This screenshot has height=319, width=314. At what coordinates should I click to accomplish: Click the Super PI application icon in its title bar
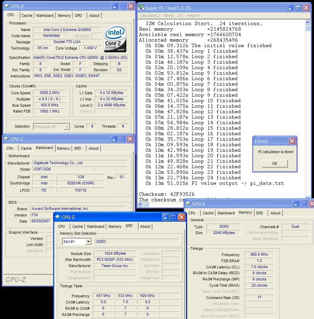pyautogui.click(x=141, y=8)
